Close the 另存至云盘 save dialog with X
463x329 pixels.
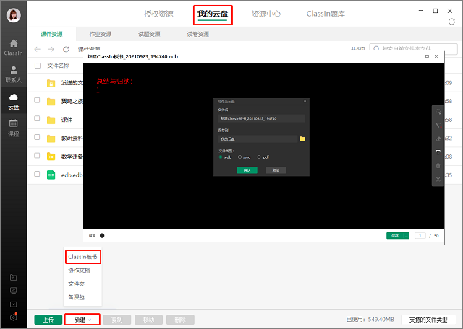click(x=305, y=101)
